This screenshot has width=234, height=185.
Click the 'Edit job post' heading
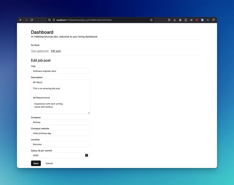click(x=41, y=60)
